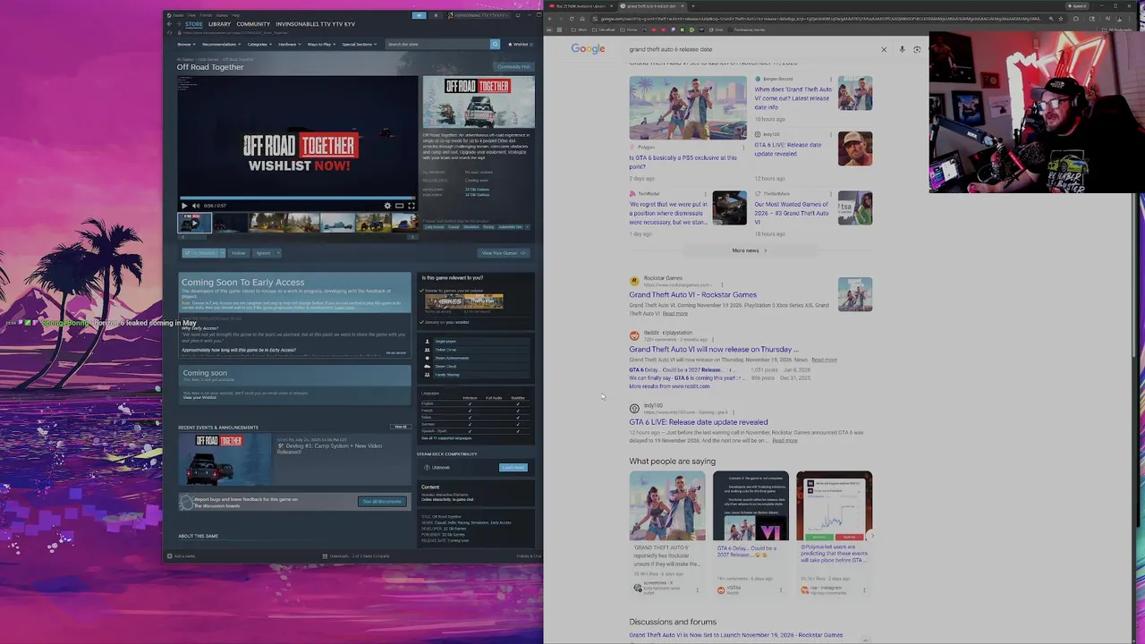The height and width of the screenshot is (644, 1145).
Task: Expand the Ways to Play dropdown
Action: [x=320, y=44]
